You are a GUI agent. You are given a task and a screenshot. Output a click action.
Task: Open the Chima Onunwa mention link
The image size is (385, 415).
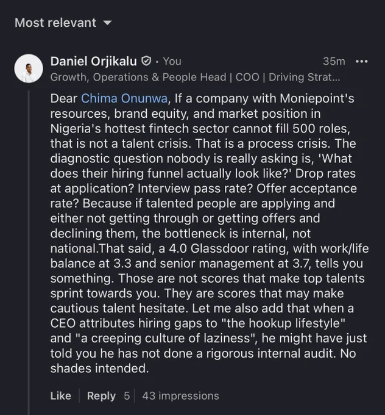124,98
